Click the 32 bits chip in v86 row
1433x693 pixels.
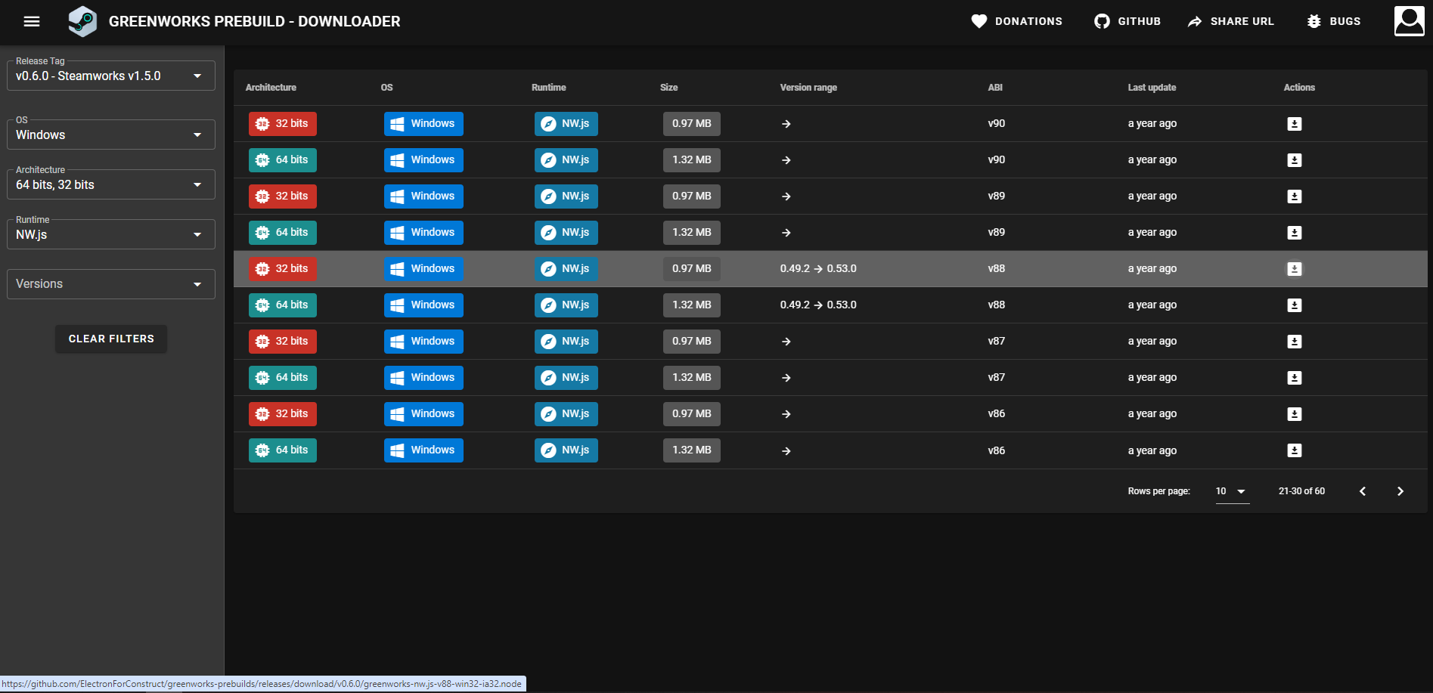[x=283, y=414]
